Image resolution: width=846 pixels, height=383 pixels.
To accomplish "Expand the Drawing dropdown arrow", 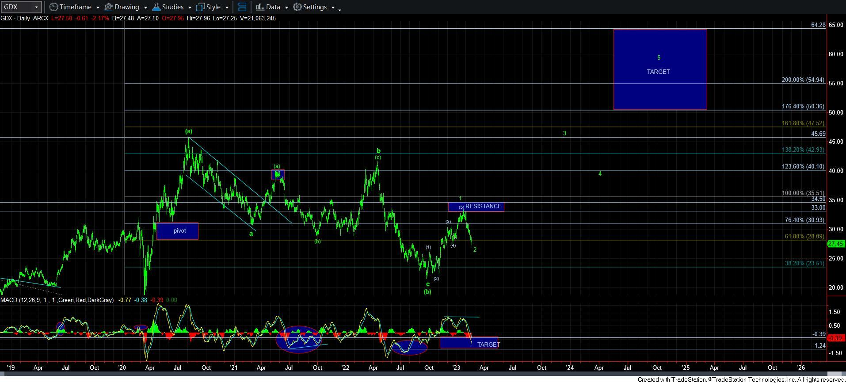I will click(x=145, y=8).
